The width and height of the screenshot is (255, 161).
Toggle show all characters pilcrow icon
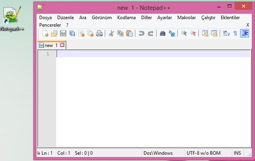tap(235, 33)
